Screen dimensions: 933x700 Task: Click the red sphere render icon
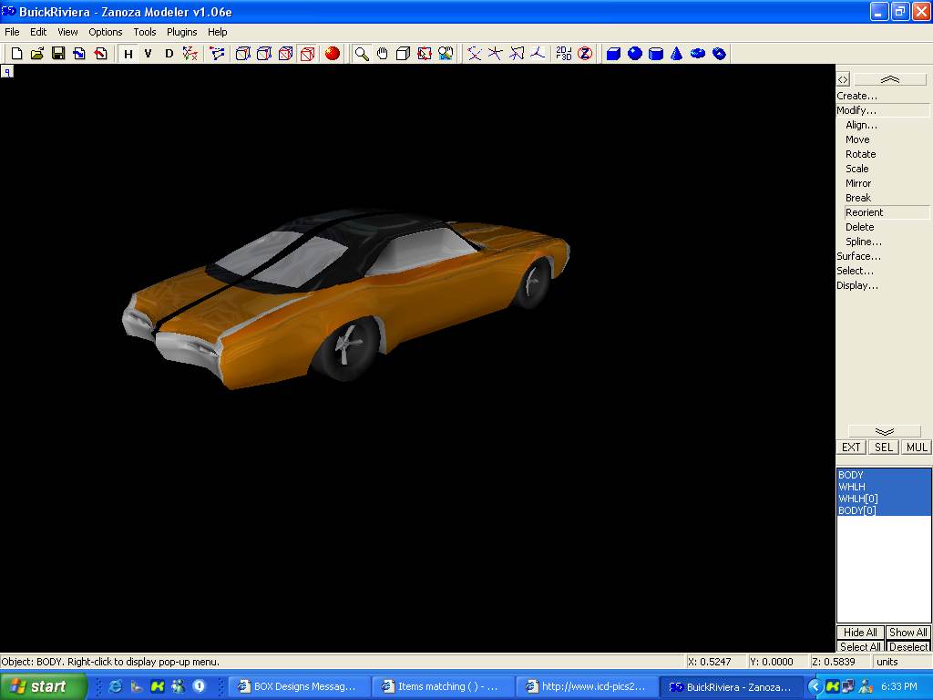coord(333,54)
